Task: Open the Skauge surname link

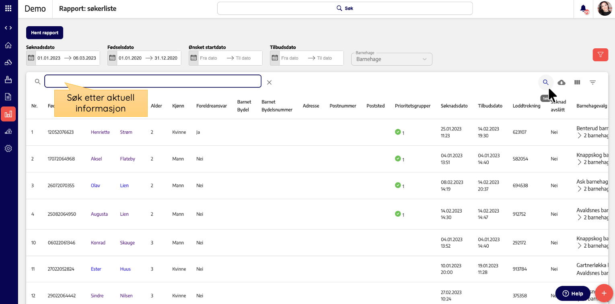Action: tap(128, 243)
